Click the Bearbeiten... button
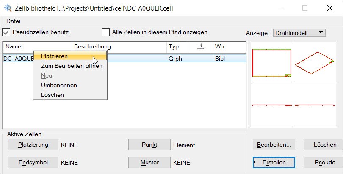 point(274,145)
